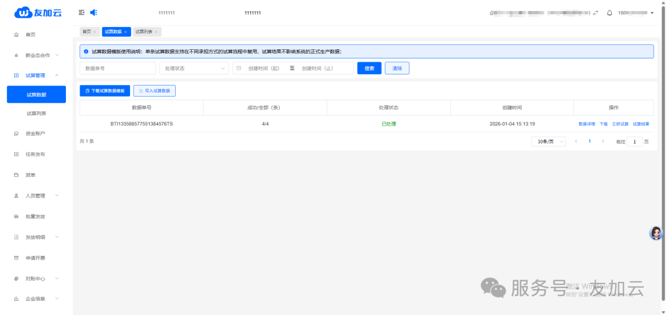Click 立即试算 for the BTI record
This screenshot has width=666, height=315.
click(620, 124)
